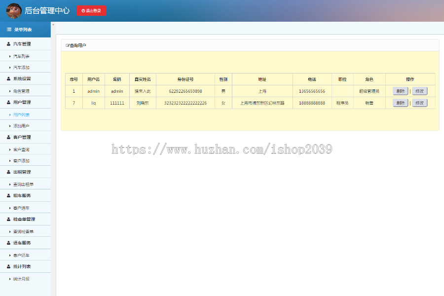Click the user avatar in header

[14, 11]
